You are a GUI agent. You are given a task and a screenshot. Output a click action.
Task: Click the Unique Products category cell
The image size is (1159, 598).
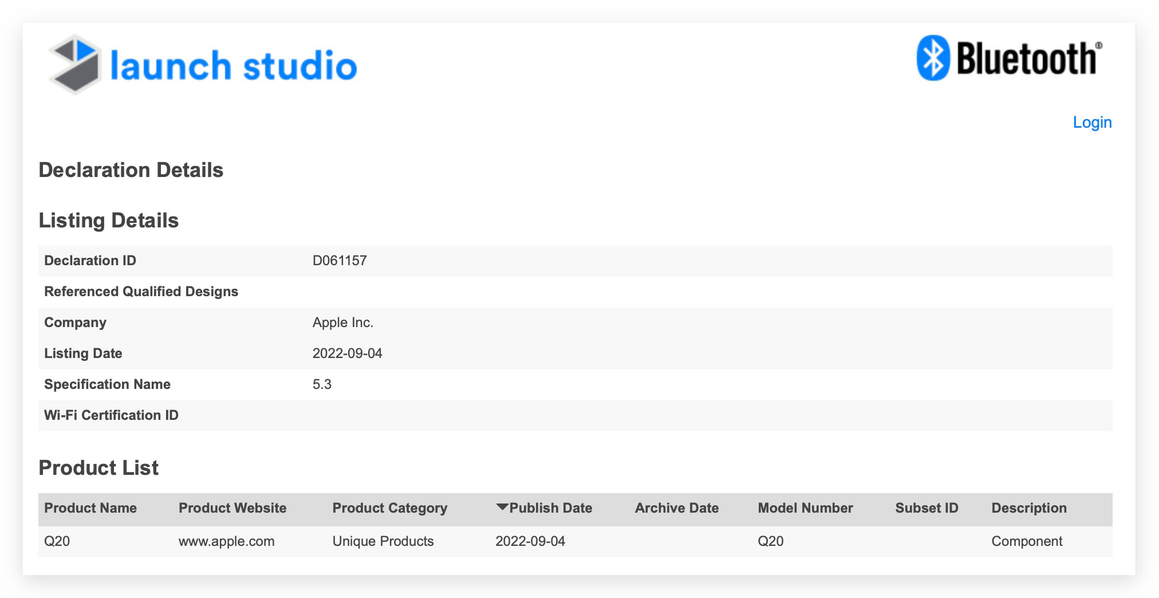[383, 541]
